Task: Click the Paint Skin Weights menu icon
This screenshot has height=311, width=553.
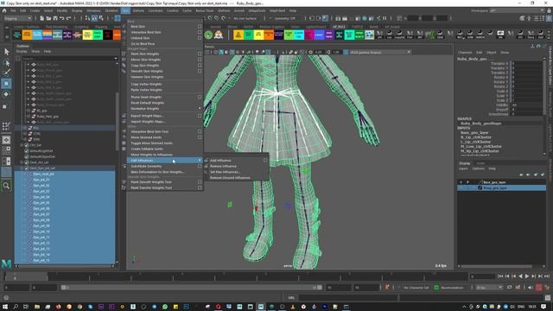Action: [124, 54]
